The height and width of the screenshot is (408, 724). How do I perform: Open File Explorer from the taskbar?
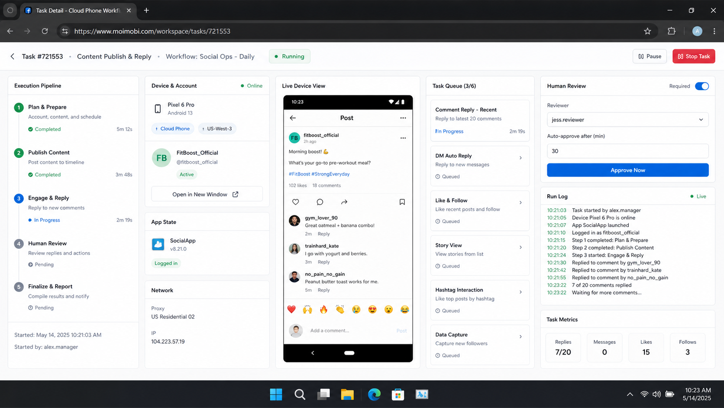347,394
